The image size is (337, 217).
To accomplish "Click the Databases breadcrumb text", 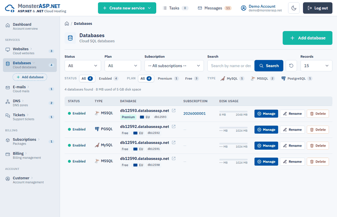I will coord(83,24).
